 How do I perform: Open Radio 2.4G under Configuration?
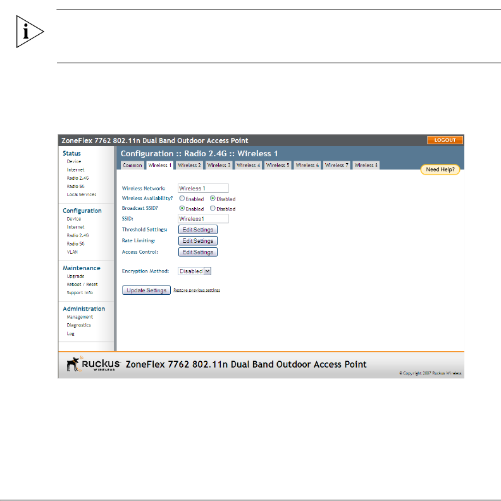point(78,235)
